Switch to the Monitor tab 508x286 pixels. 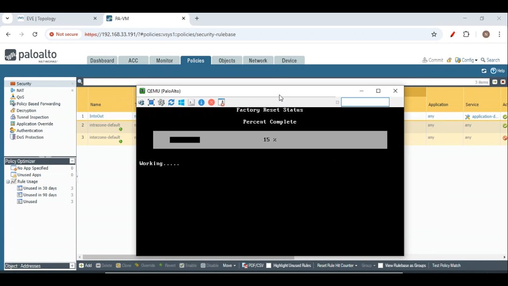pos(164,60)
